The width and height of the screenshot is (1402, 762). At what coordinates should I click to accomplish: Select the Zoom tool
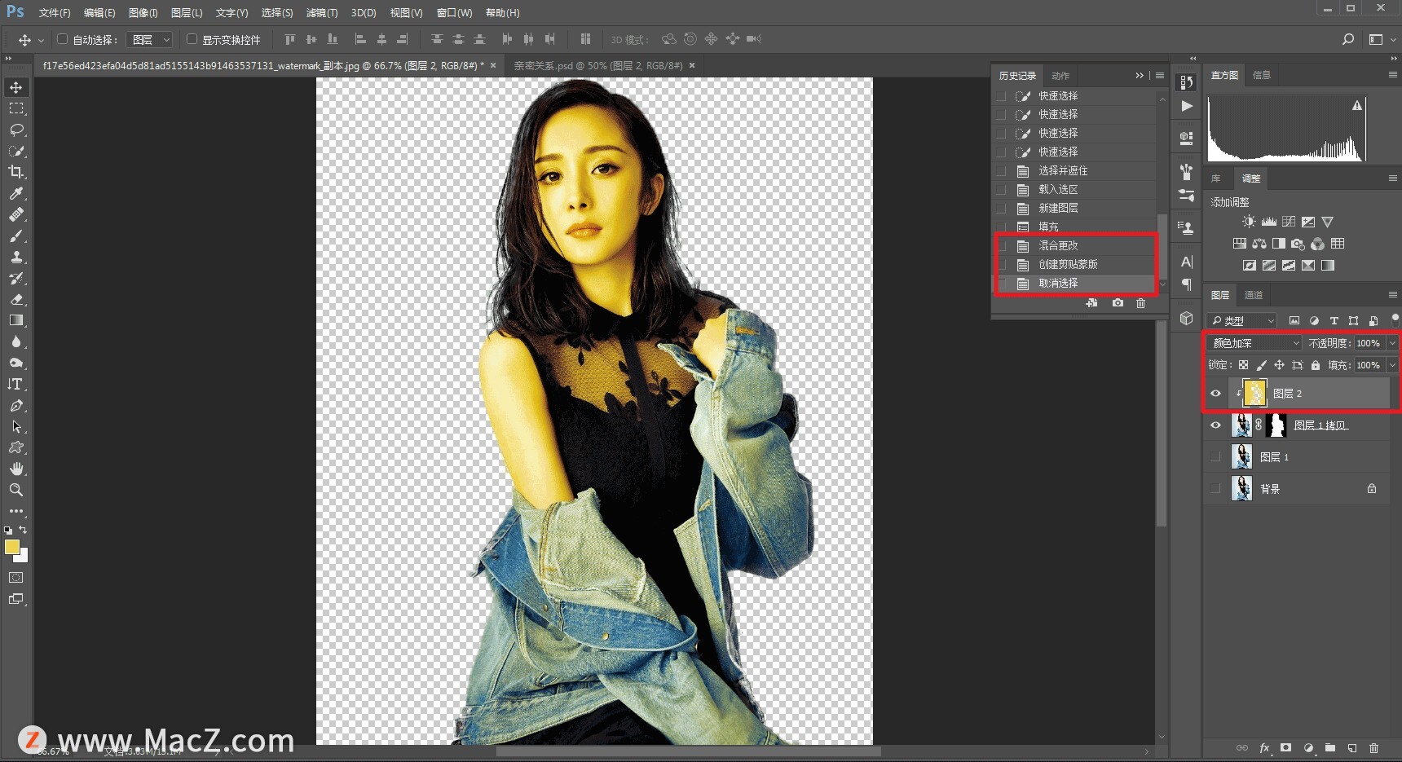pos(16,490)
